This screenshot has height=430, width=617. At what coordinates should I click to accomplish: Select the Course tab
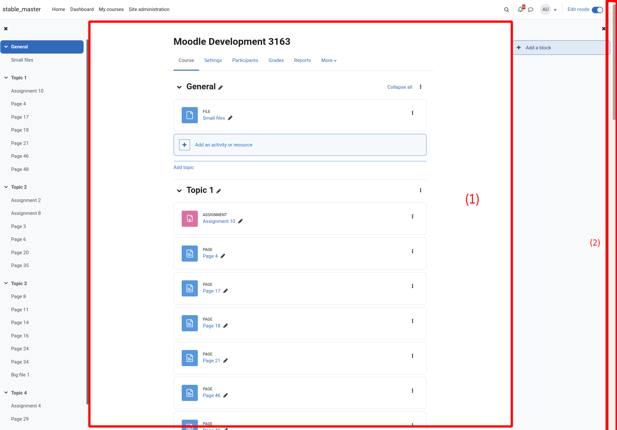coord(186,60)
